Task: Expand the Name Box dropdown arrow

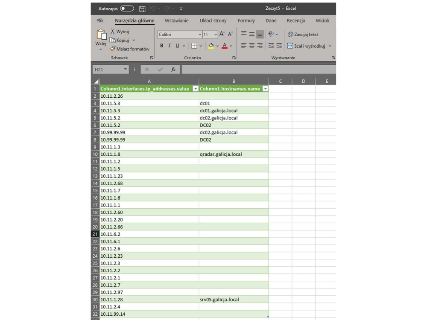Action: pos(125,69)
